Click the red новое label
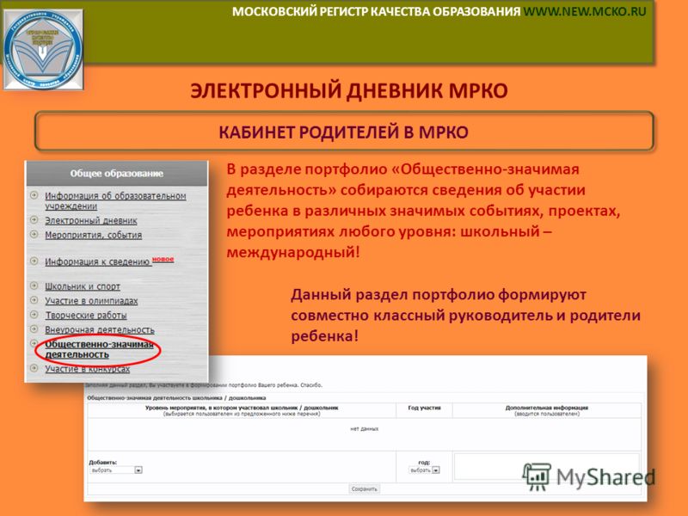This screenshot has width=688, height=516. pyautogui.click(x=163, y=260)
